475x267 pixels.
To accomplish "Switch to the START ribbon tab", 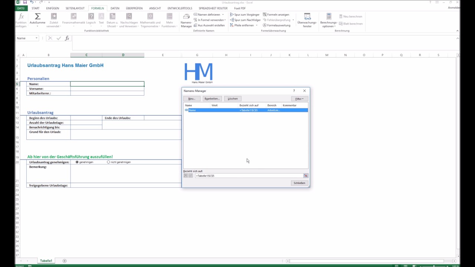I will pos(36,8).
